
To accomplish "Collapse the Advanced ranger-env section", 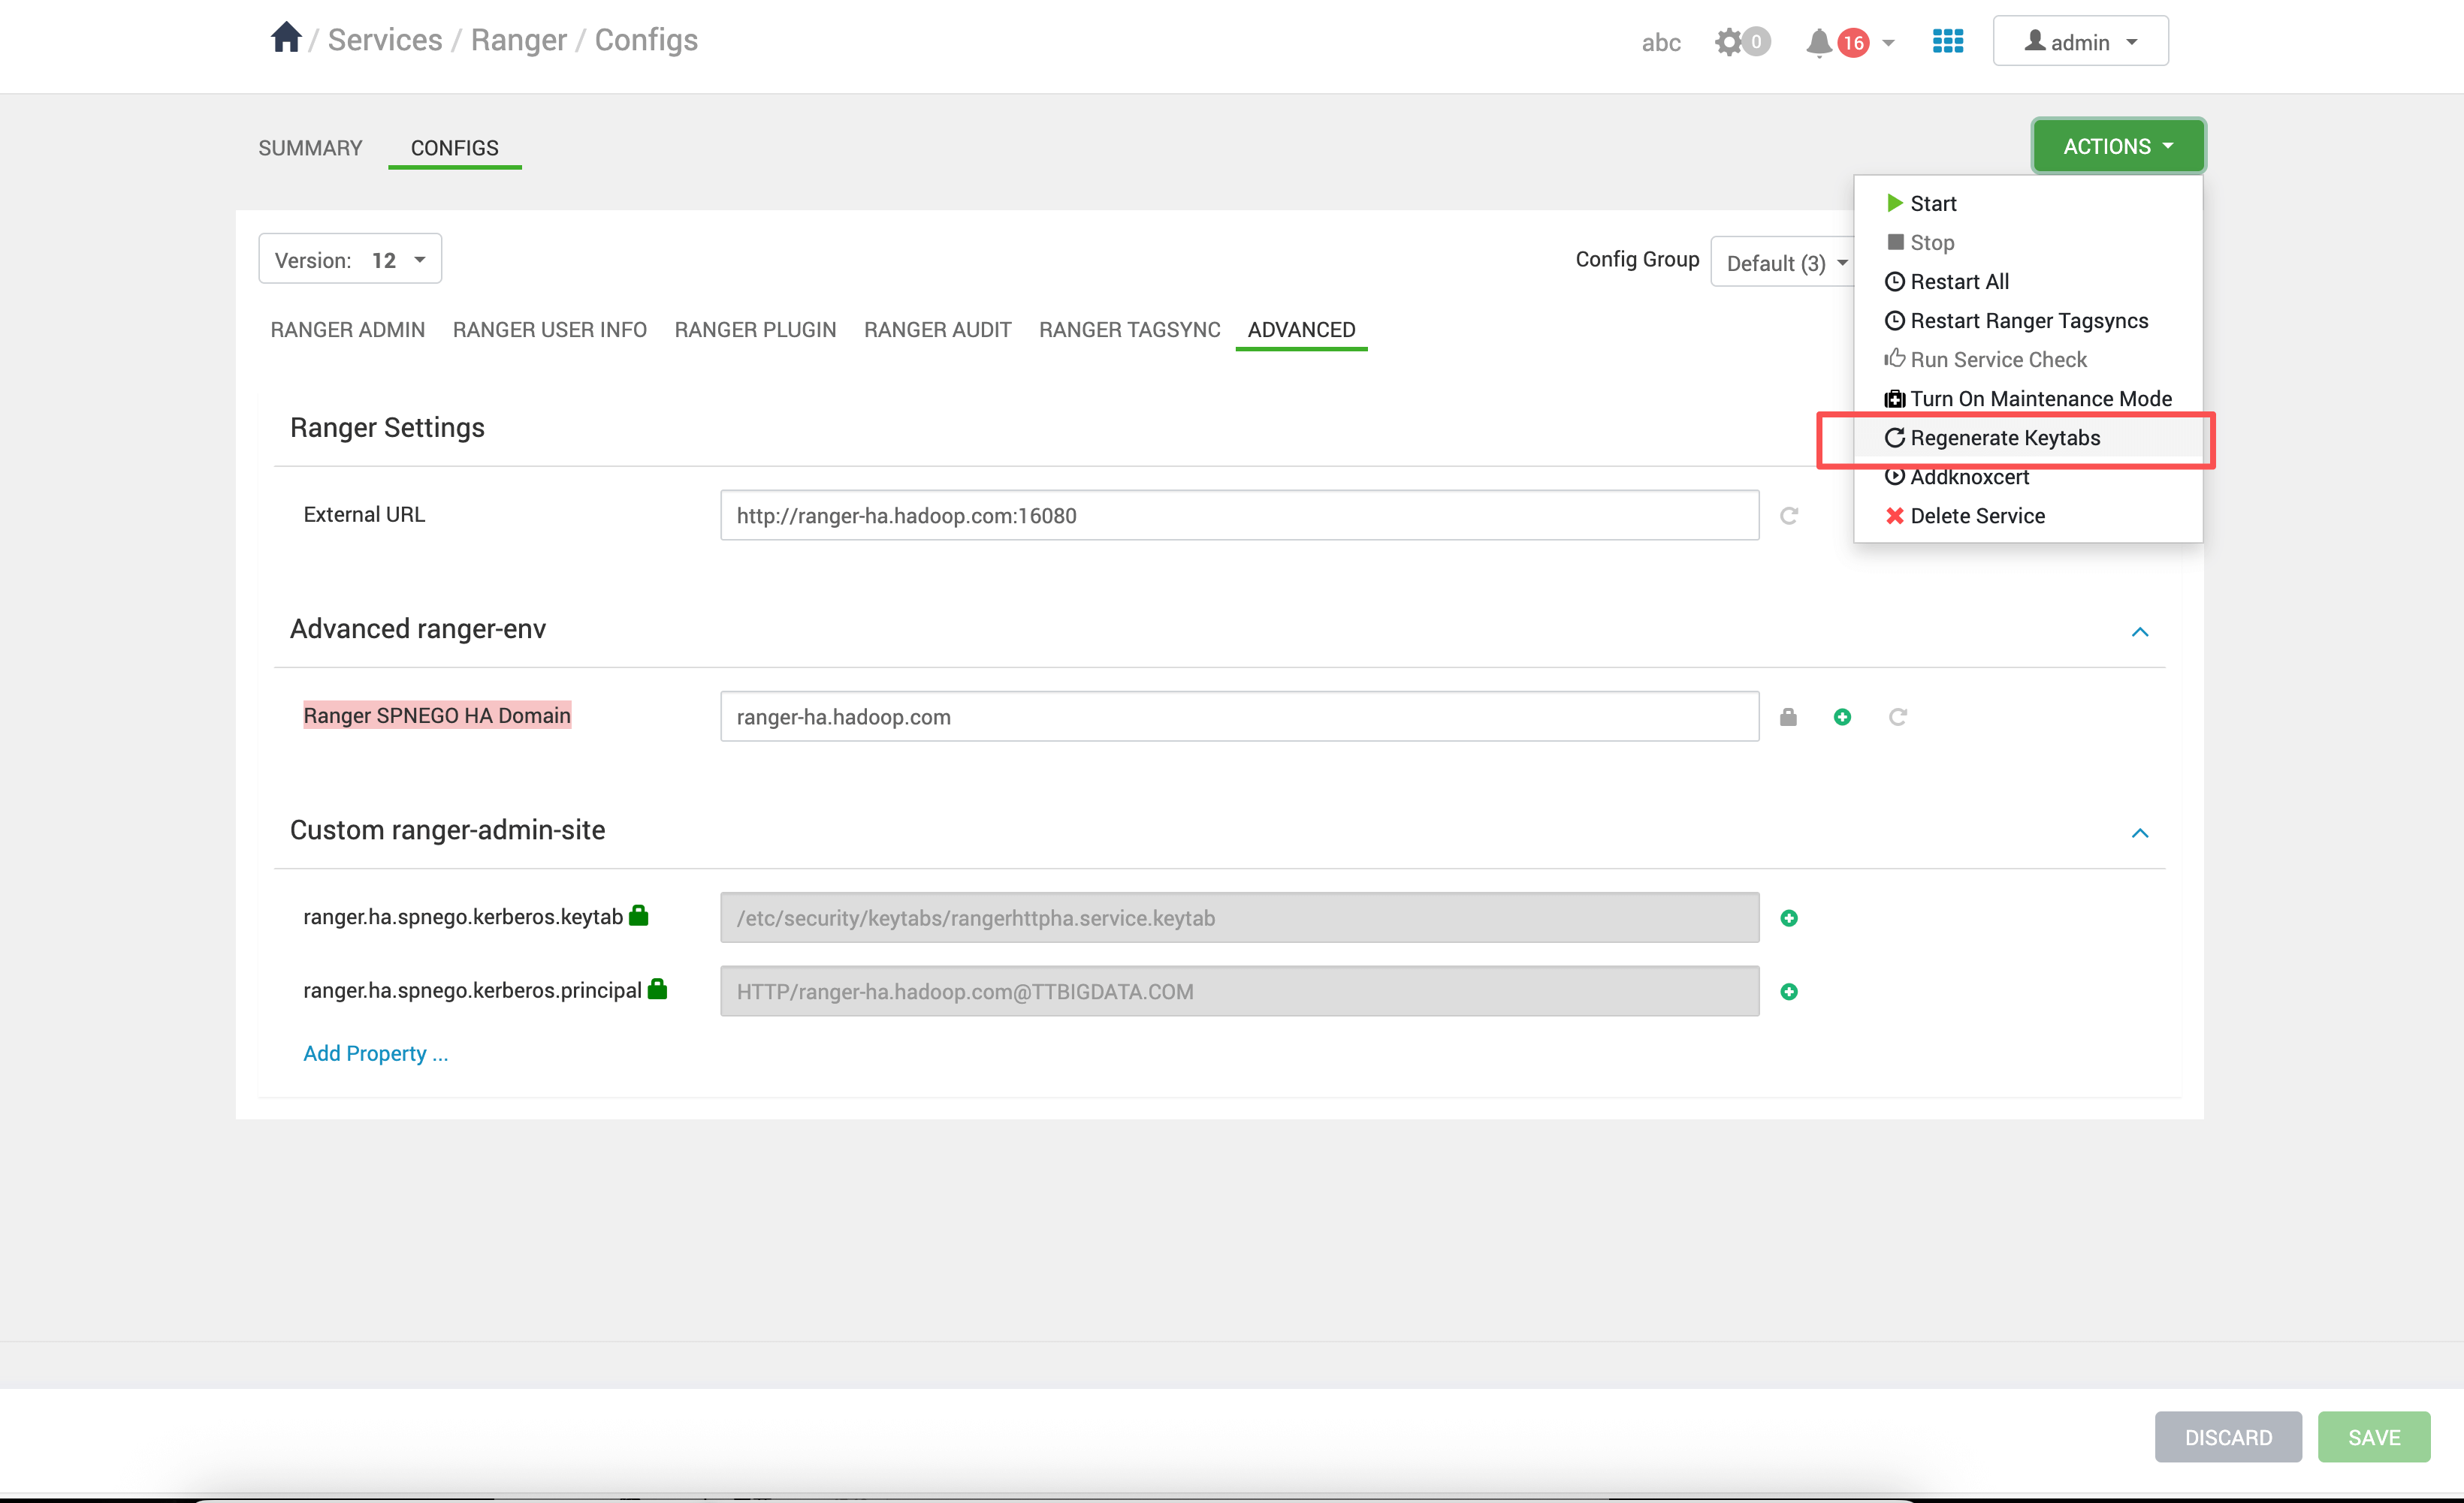I will (x=2139, y=631).
